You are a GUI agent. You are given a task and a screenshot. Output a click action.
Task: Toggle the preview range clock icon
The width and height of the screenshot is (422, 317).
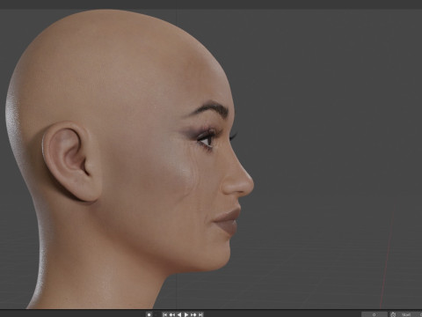pyautogui.click(x=393, y=314)
